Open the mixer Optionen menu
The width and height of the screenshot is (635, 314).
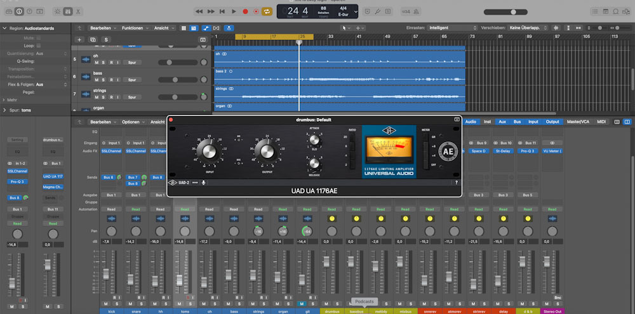[133, 122]
